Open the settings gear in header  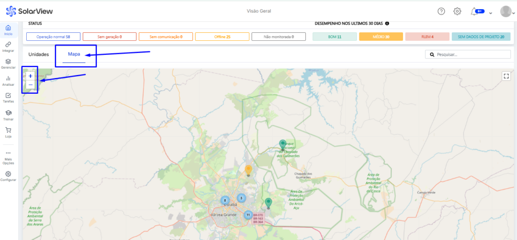tap(457, 11)
